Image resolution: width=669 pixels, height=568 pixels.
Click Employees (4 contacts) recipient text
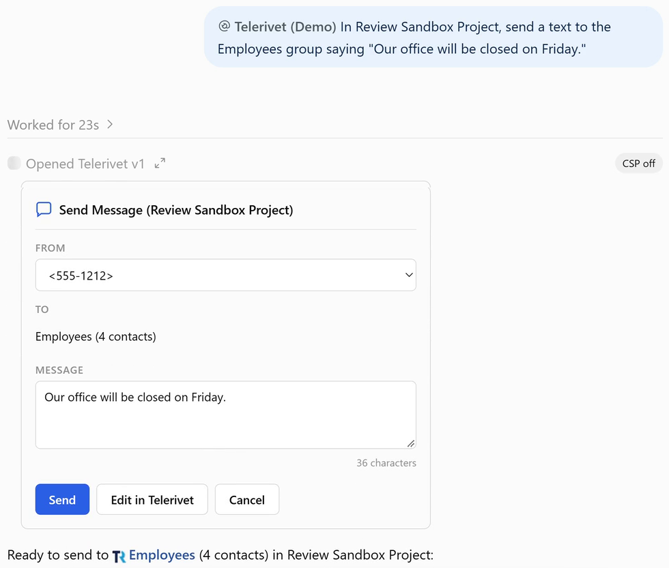[96, 337]
